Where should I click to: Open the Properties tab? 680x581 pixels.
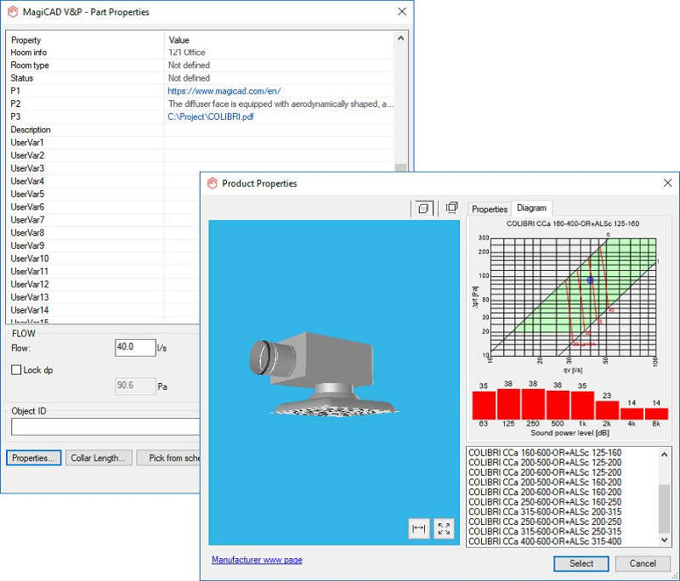point(490,209)
